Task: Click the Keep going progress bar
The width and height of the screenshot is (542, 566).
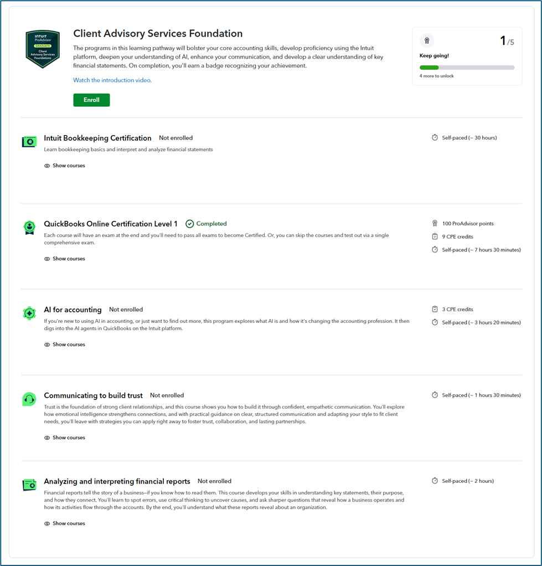Action: (467, 68)
